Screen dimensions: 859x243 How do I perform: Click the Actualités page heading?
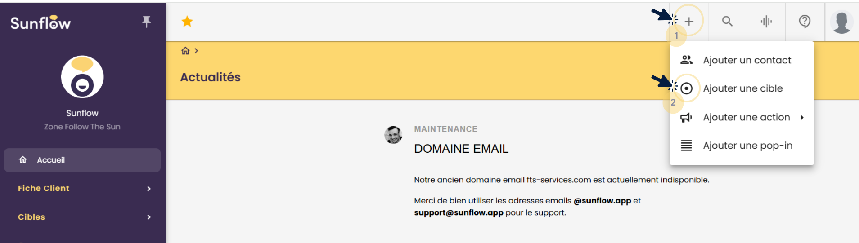[x=210, y=77]
